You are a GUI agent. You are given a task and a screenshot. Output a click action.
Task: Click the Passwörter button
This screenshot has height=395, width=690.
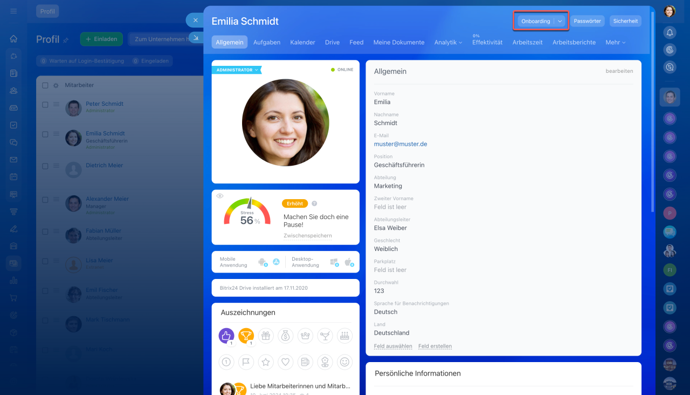pyautogui.click(x=588, y=21)
